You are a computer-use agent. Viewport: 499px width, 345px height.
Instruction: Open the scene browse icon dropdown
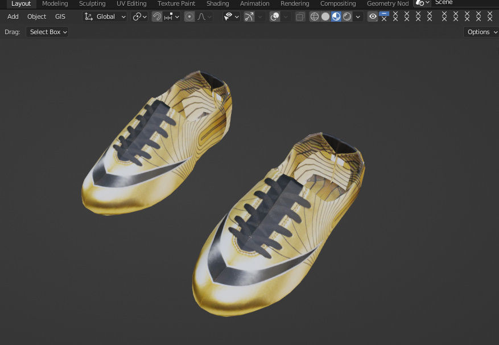[423, 3]
